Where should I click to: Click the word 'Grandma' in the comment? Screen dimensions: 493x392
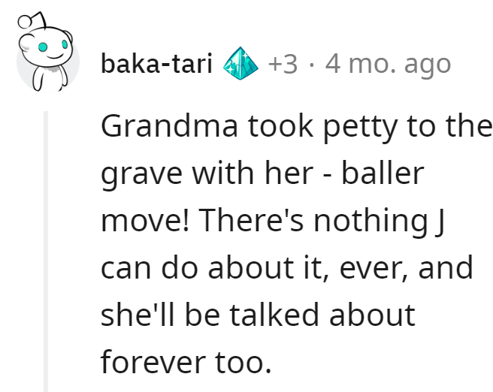(x=169, y=126)
